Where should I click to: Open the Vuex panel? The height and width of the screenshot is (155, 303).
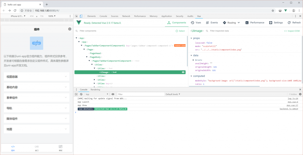[196, 22]
